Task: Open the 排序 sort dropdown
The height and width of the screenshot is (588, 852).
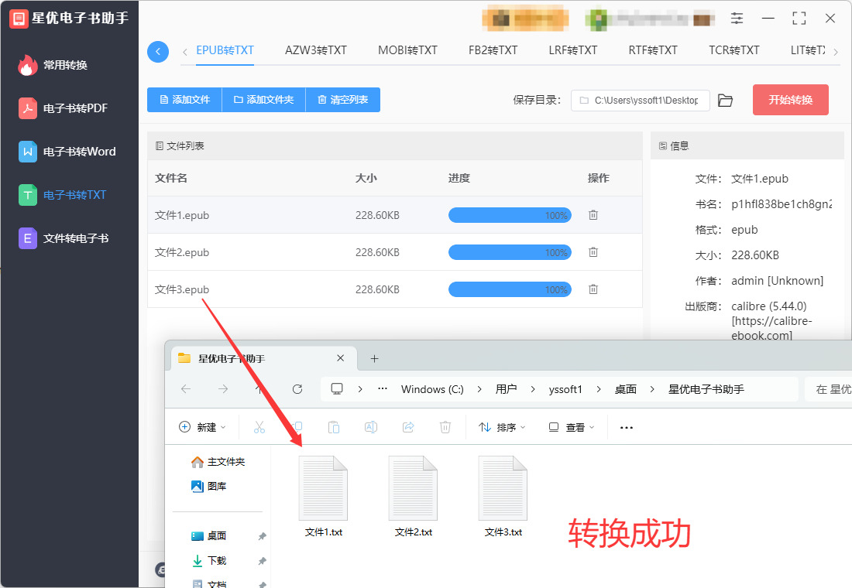Action: 502,427
